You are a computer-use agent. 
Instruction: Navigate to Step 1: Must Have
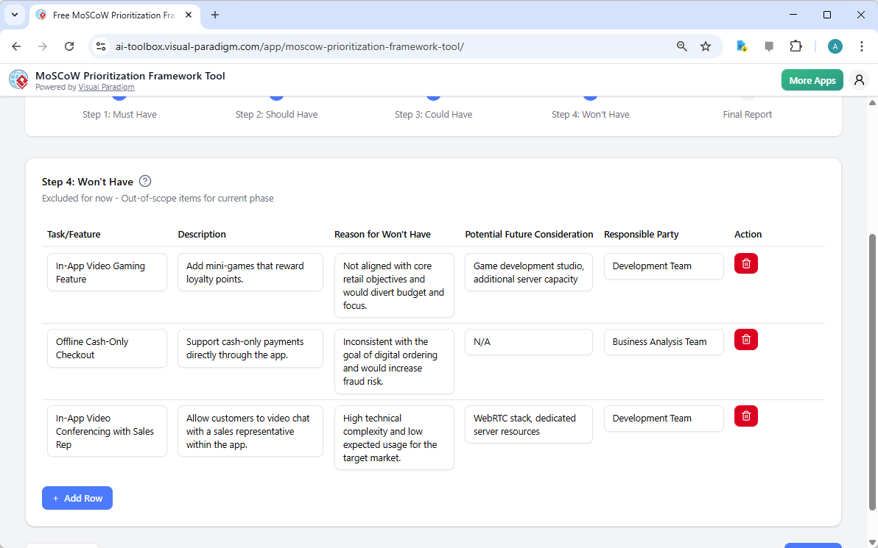point(119,114)
